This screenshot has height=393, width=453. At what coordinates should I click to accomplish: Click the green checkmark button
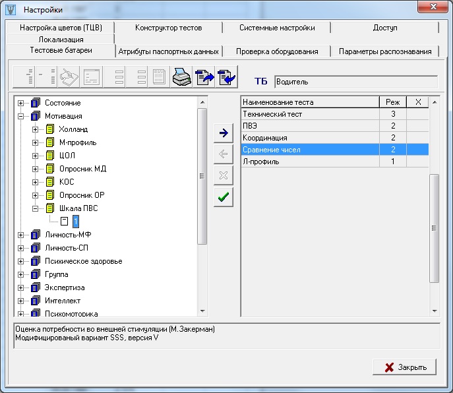tap(223, 196)
